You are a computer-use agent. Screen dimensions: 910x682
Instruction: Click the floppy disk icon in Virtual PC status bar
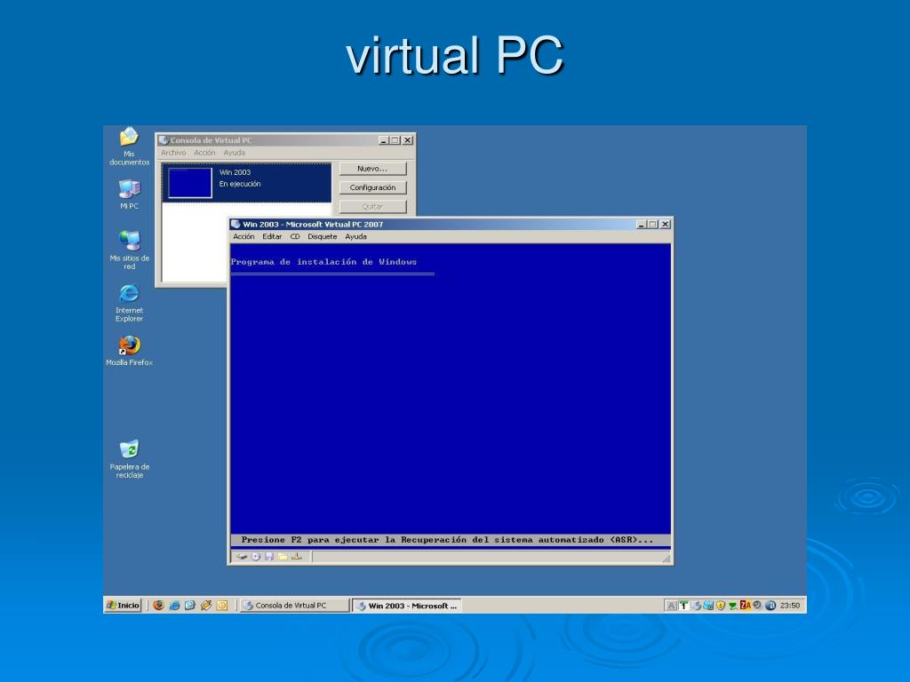coord(269,557)
